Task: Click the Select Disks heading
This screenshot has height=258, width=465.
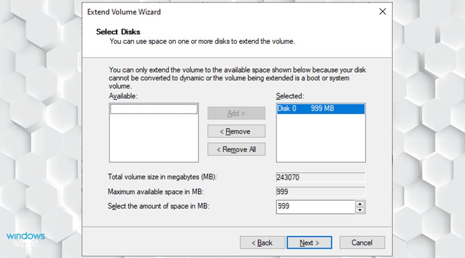Action: (118, 32)
